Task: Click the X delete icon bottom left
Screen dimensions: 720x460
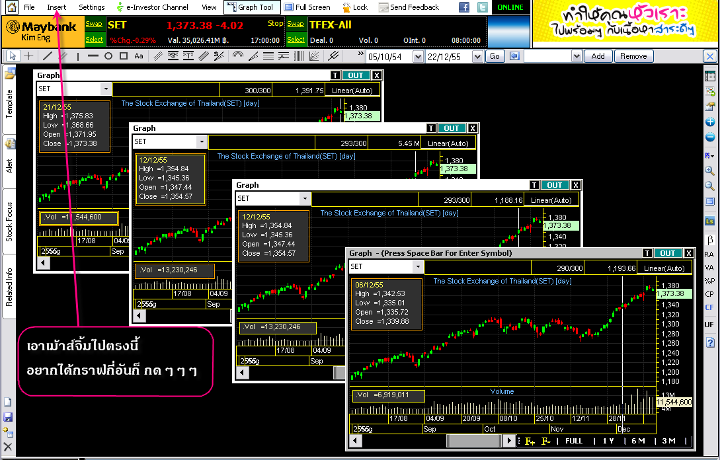Action: coord(8,446)
